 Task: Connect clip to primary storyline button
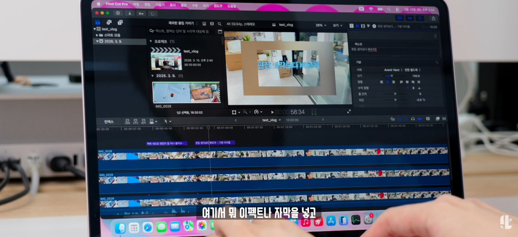tap(127, 122)
